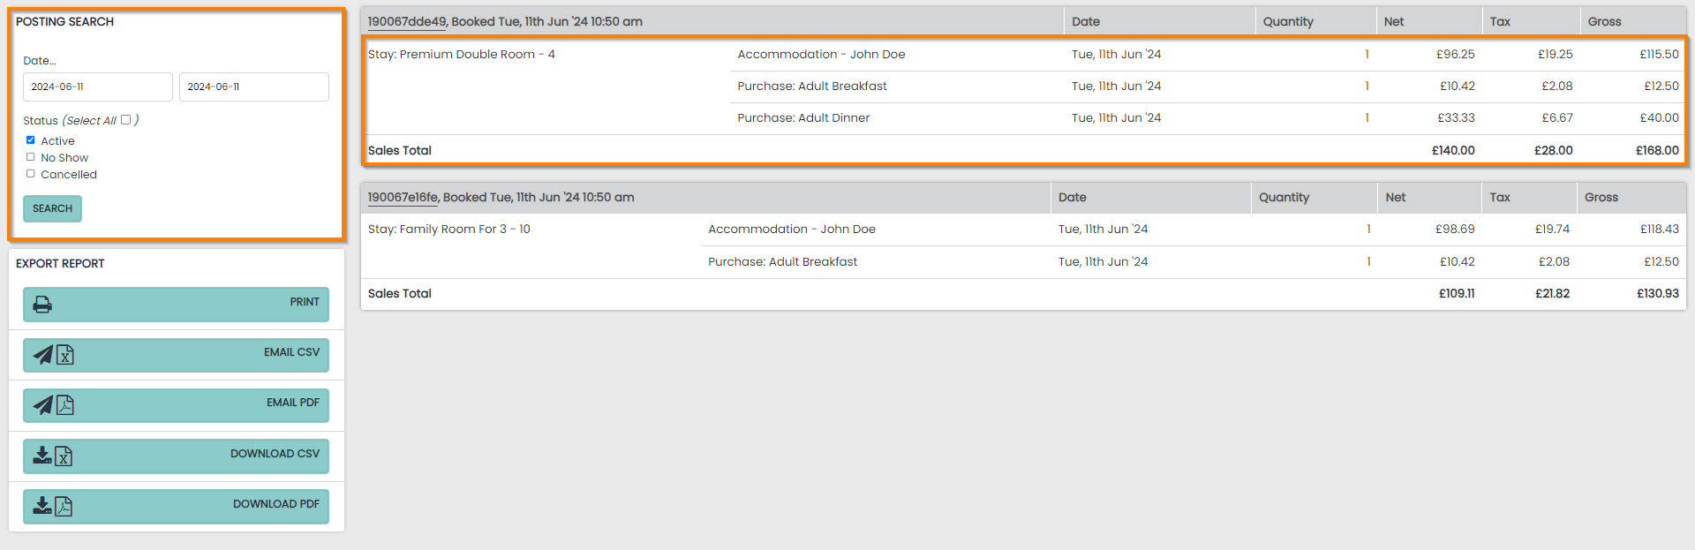Uncheck the Active status checkbox
This screenshot has width=1695, height=550.
tap(31, 140)
